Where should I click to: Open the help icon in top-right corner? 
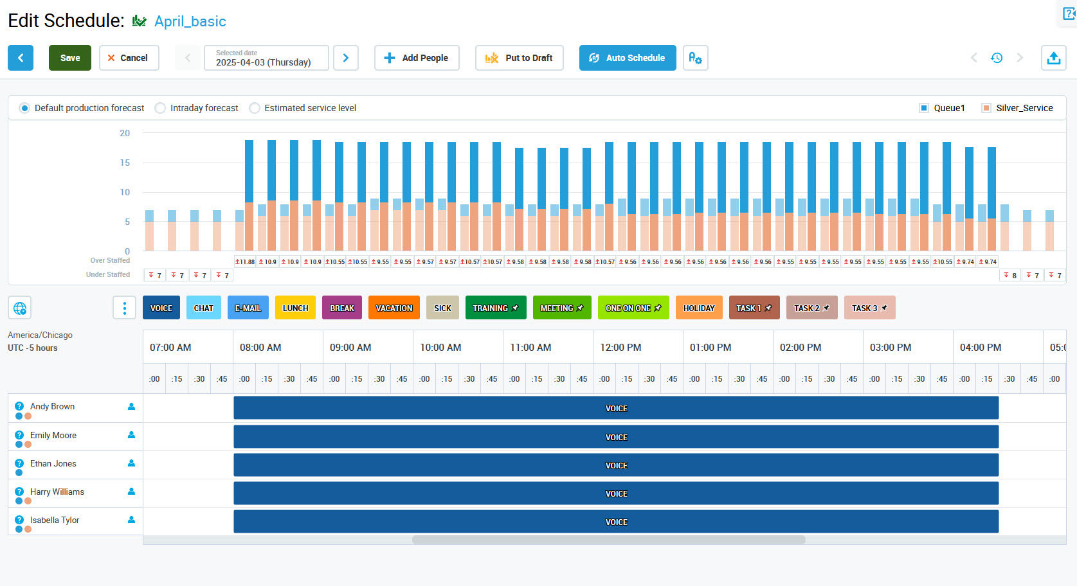(1069, 13)
